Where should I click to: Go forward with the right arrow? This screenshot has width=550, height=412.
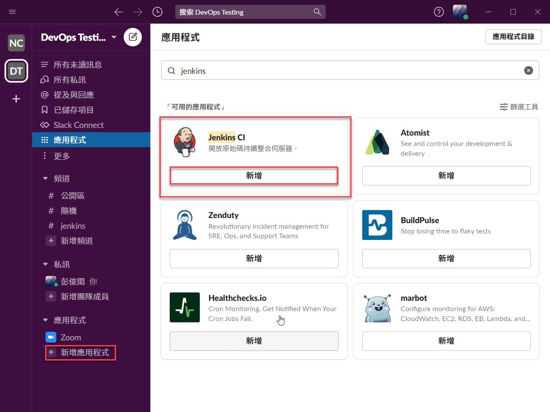coord(137,12)
